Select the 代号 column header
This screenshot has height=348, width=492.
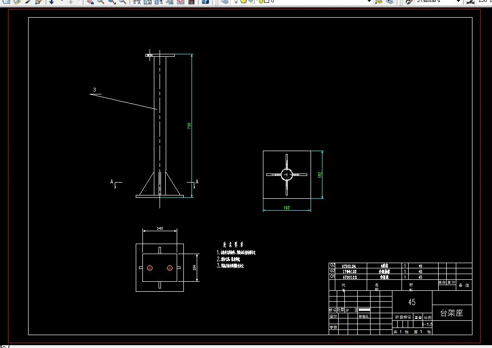click(x=343, y=287)
